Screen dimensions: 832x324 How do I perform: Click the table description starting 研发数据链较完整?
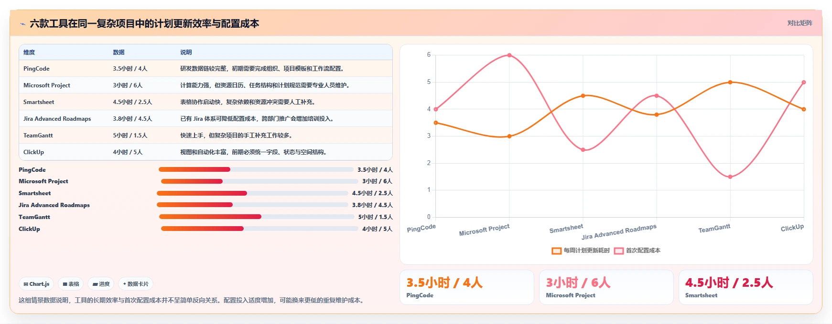click(263, 69)
